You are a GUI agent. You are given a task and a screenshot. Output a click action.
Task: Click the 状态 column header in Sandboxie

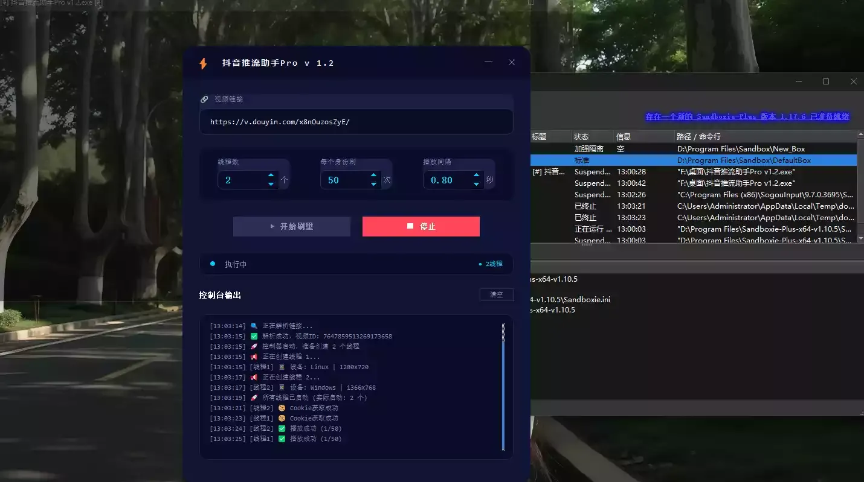click(x=593, y=137)
